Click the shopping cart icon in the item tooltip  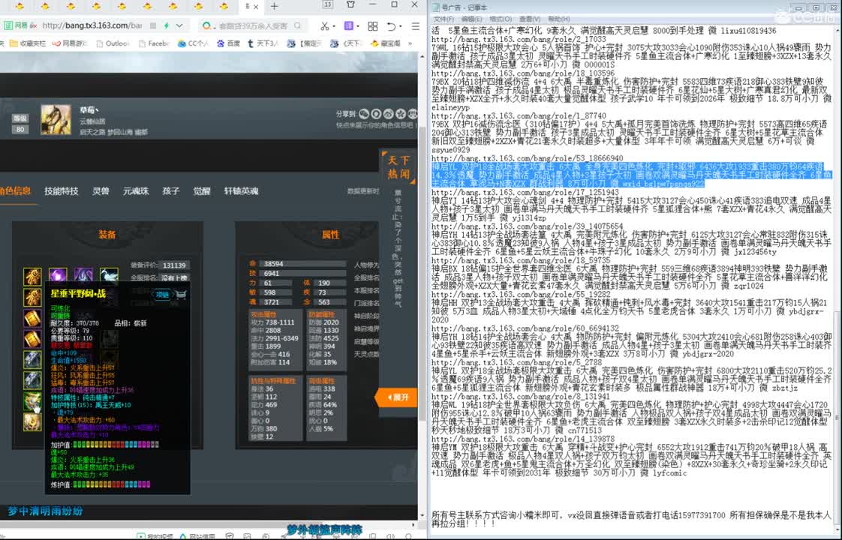(181, 295)
